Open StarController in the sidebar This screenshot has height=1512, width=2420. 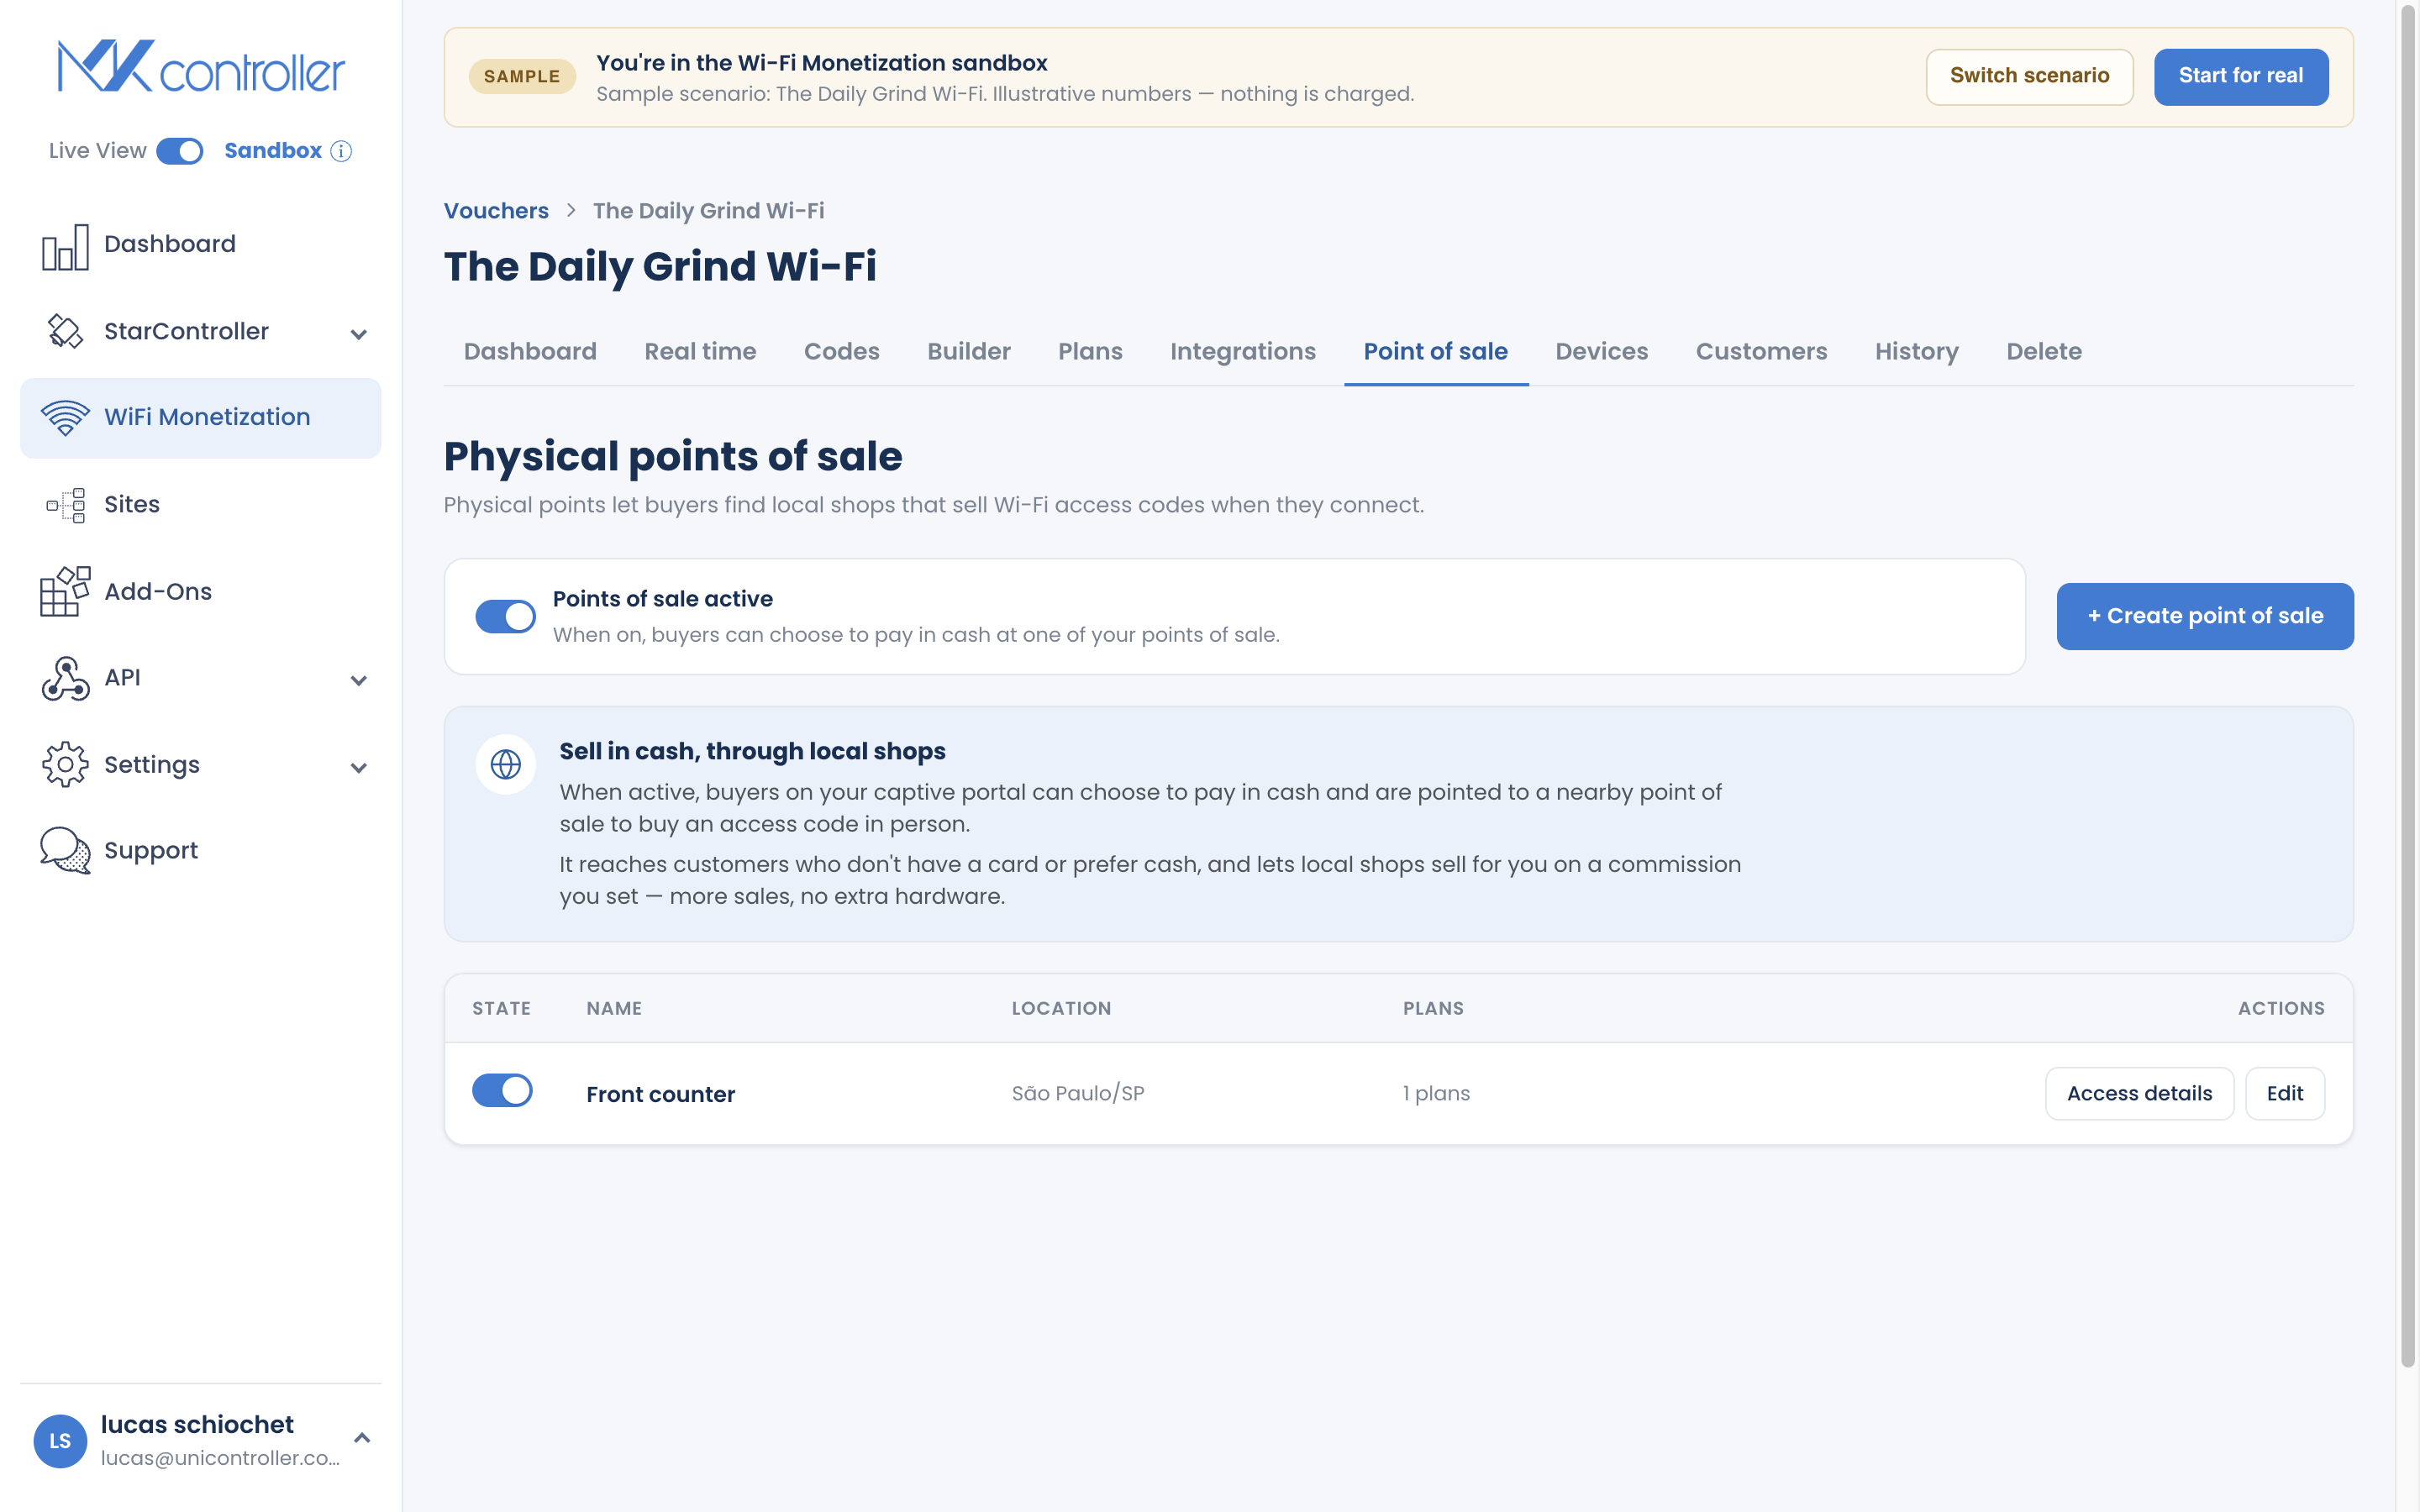tap(200, 332)
